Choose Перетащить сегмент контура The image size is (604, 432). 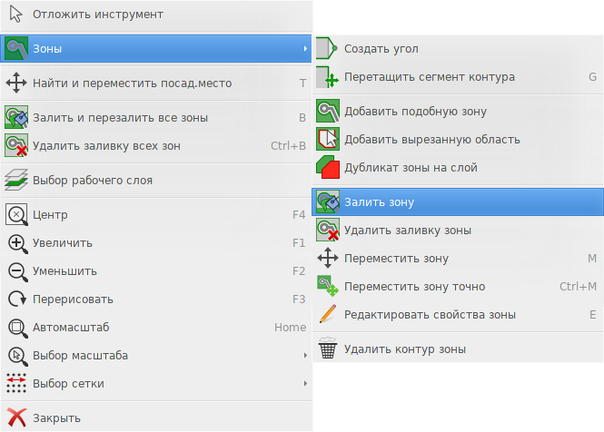pos(458,76)
